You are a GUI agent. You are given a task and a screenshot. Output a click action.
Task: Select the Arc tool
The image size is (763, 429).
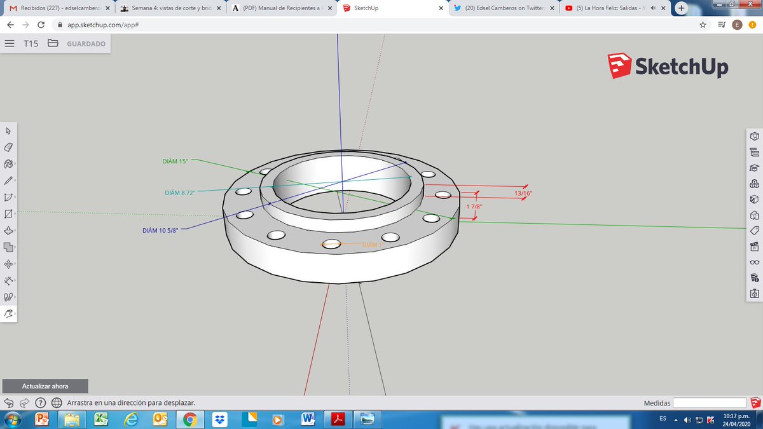coord(8,196)
